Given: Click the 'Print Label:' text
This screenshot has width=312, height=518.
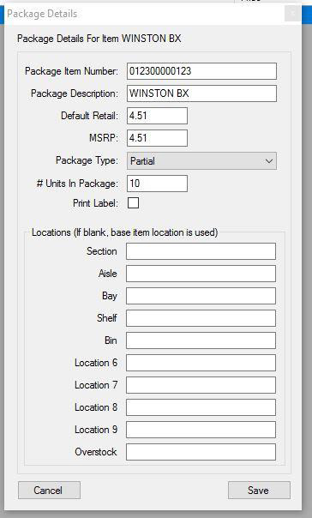Looking at the screenshot, I should (x=95, y=203).
